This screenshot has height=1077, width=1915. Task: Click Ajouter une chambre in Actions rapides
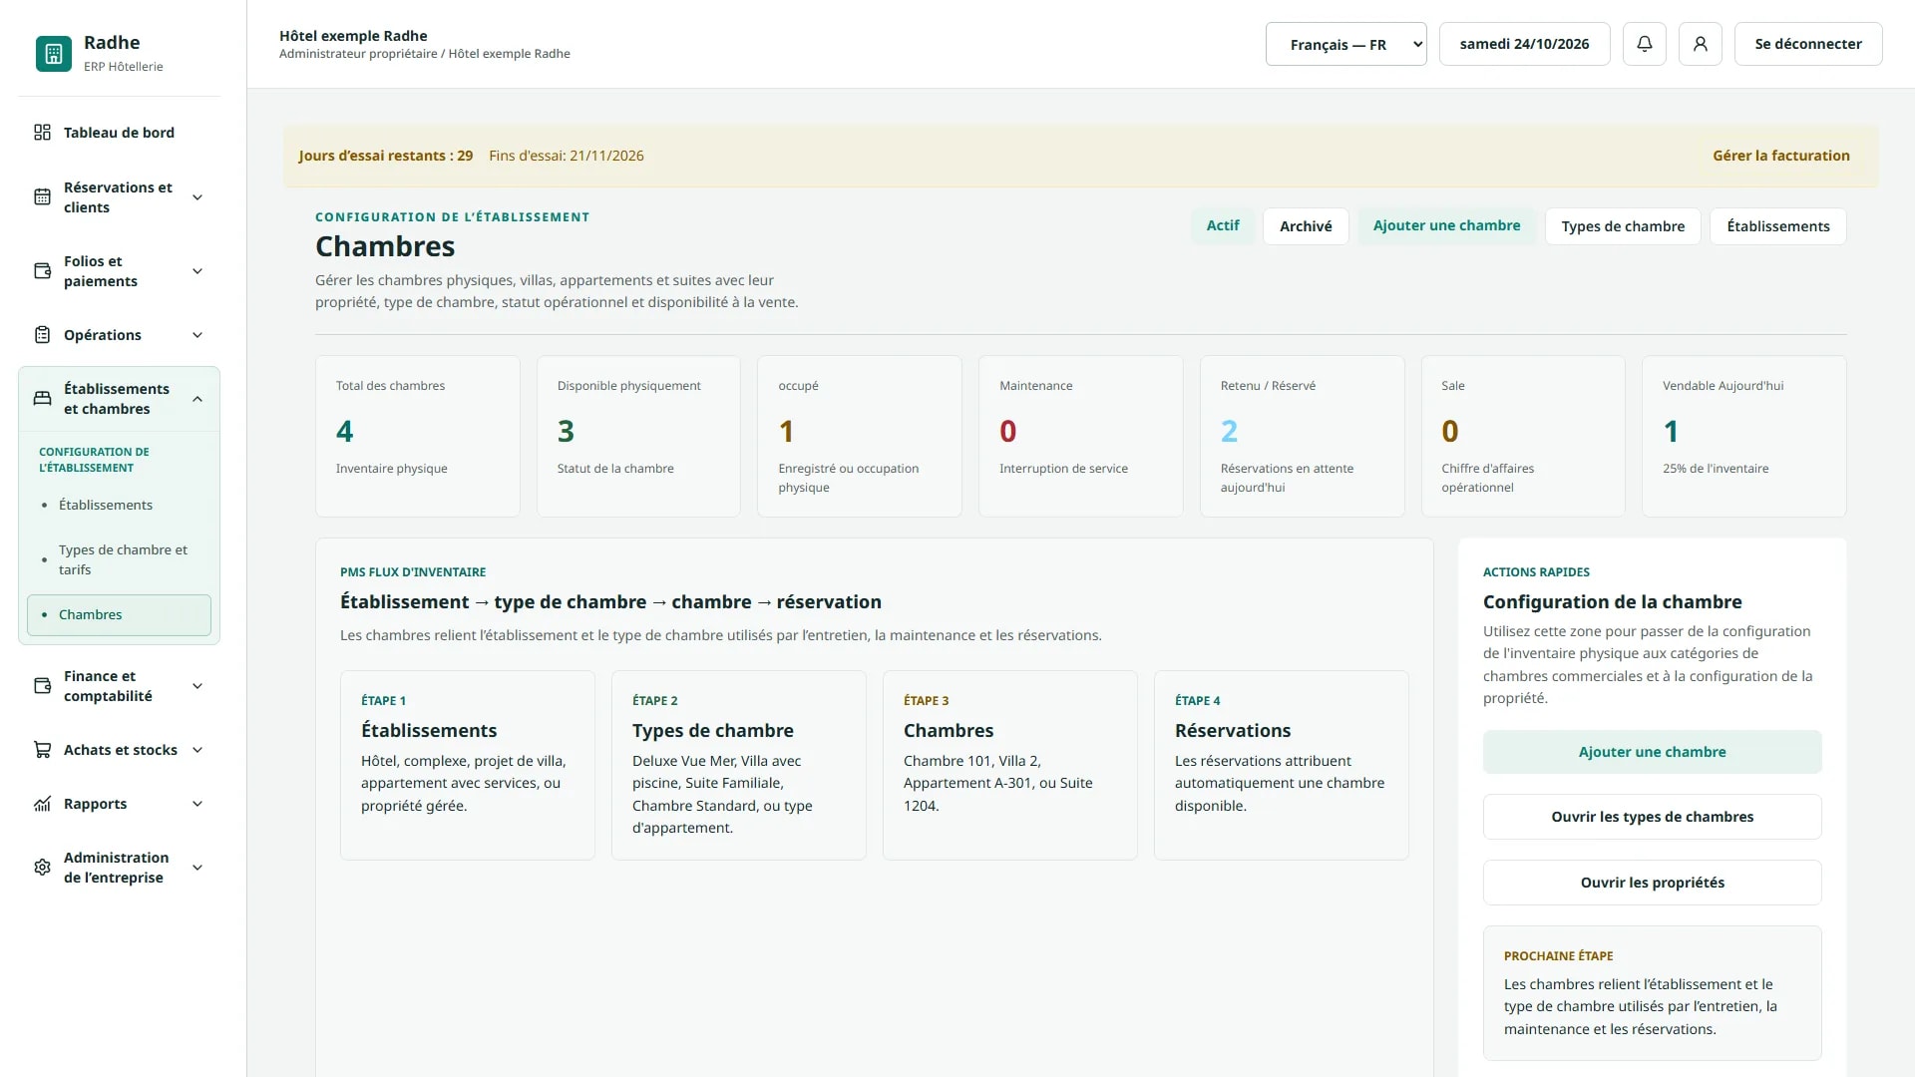(1652, 752)
